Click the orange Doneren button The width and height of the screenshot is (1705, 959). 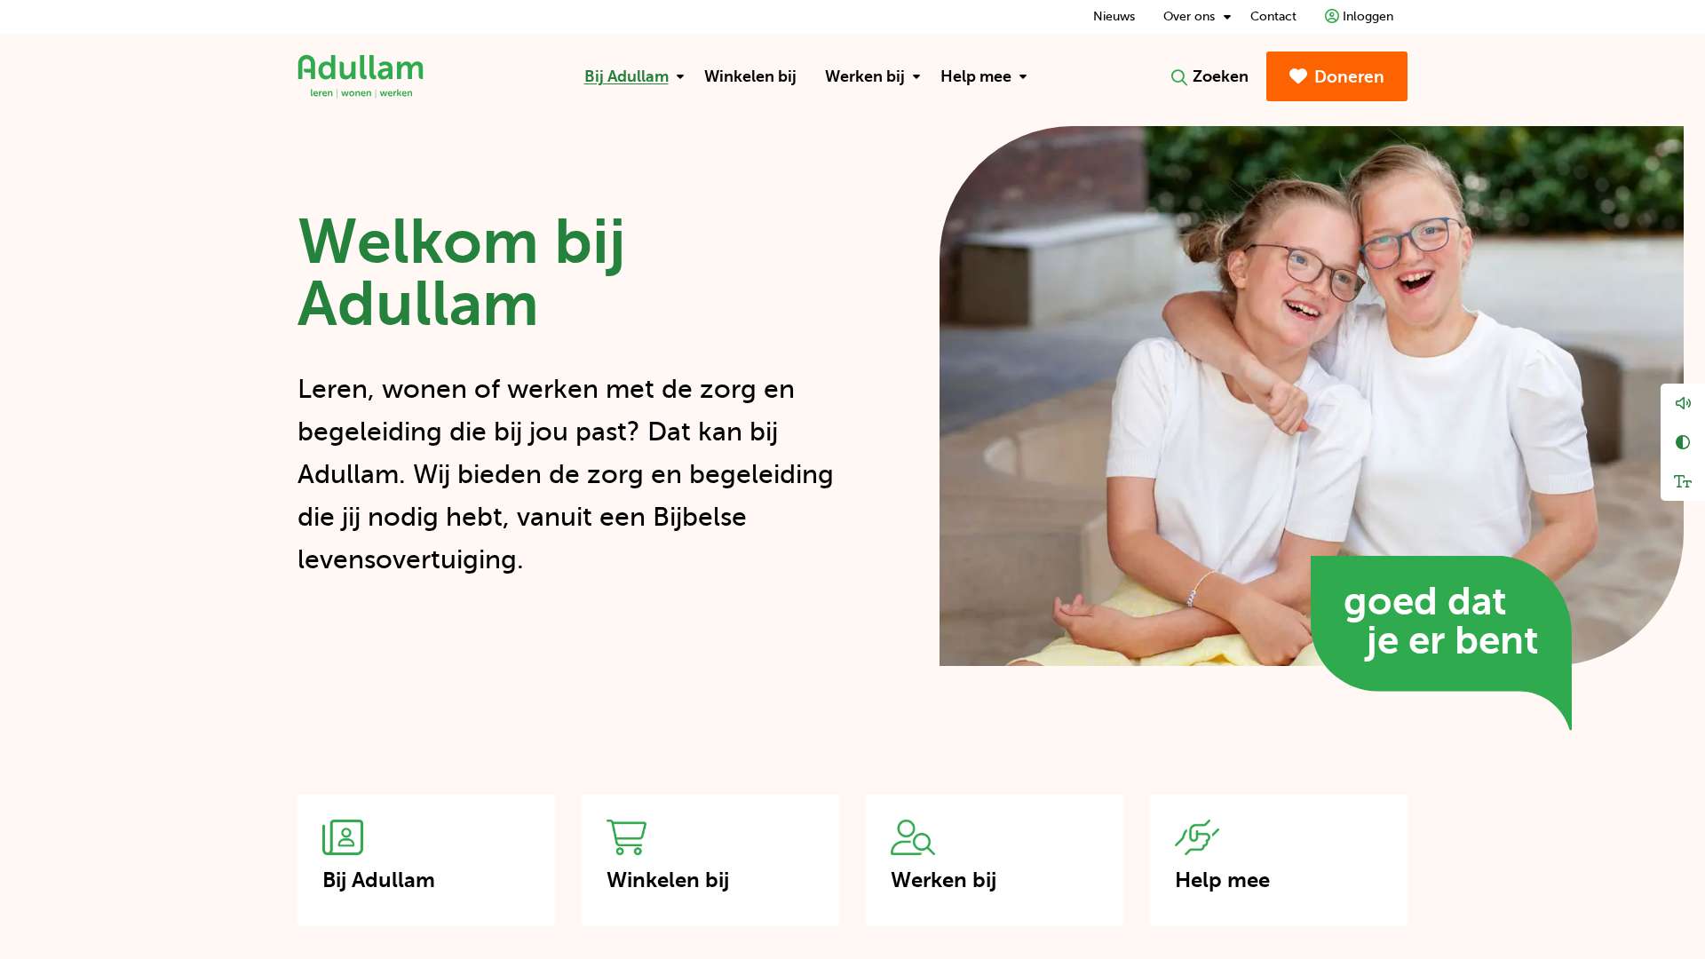(1336, 76)
